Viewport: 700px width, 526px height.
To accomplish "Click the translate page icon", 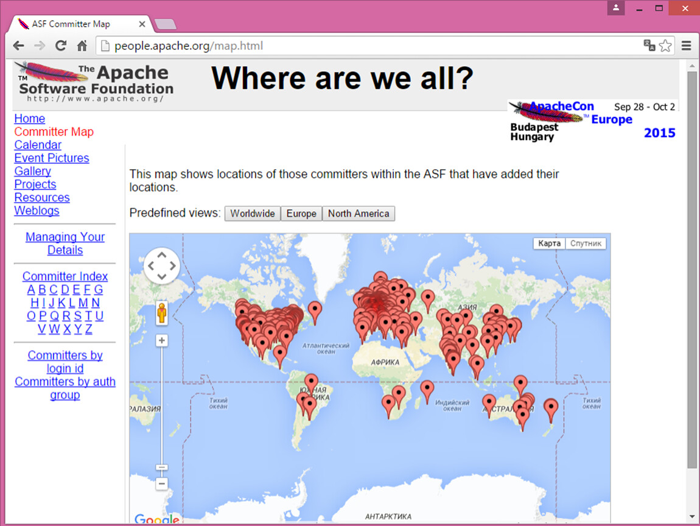I will click(x=649, y=46).
